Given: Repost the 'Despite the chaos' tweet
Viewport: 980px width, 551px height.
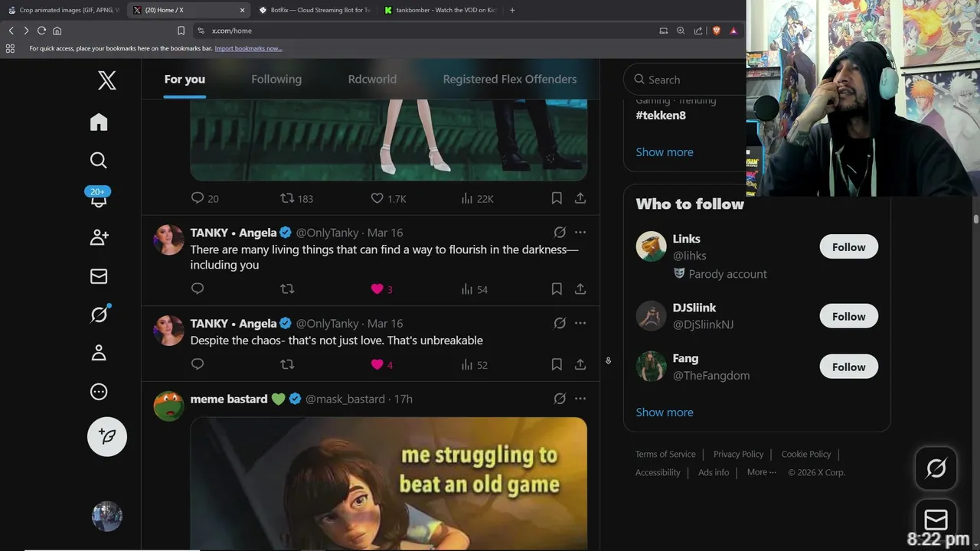Looking at the screenshot, I should (287, 364).
